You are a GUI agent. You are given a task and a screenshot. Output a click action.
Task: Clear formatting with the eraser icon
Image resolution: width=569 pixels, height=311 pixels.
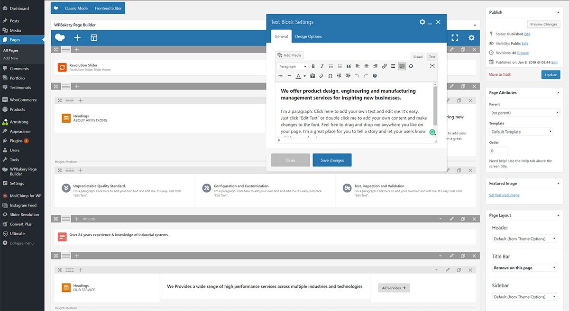pyautogui.click(x=321, y=76)
